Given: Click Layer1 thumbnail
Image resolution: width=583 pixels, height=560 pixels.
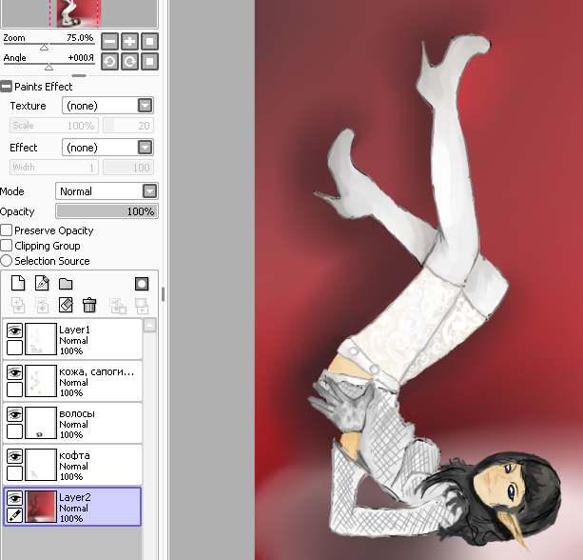Looking at the screenshot, I should point(41,339).
